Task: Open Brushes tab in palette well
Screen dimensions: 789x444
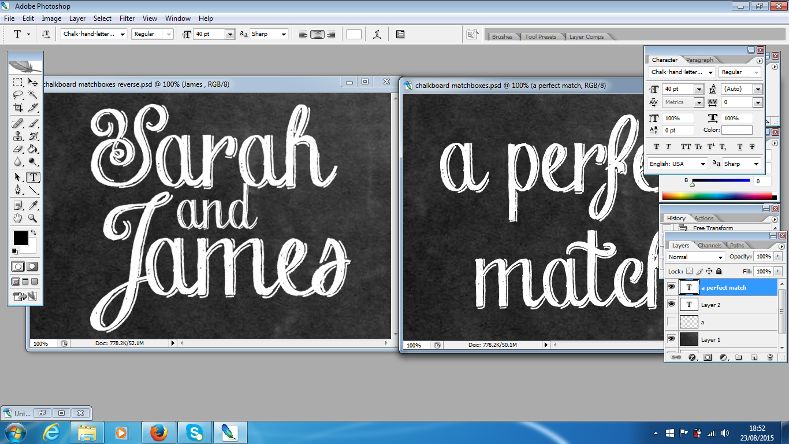Action: point(502,36)
